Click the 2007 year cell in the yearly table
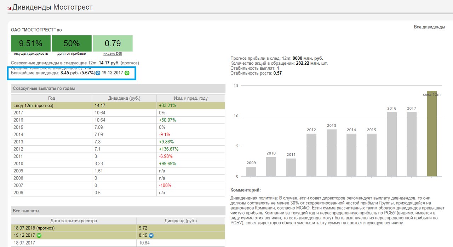This screenshot has width=453, height=247. (x=52, y=186)
